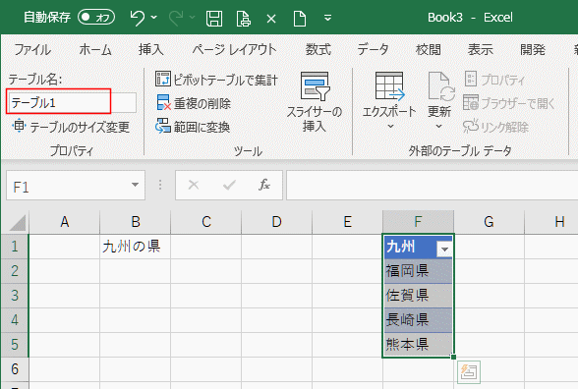This screenshot has width=578, height=389.
Task: Click 重複の削除 remove duplicates
Action: [x=194, y=103]
